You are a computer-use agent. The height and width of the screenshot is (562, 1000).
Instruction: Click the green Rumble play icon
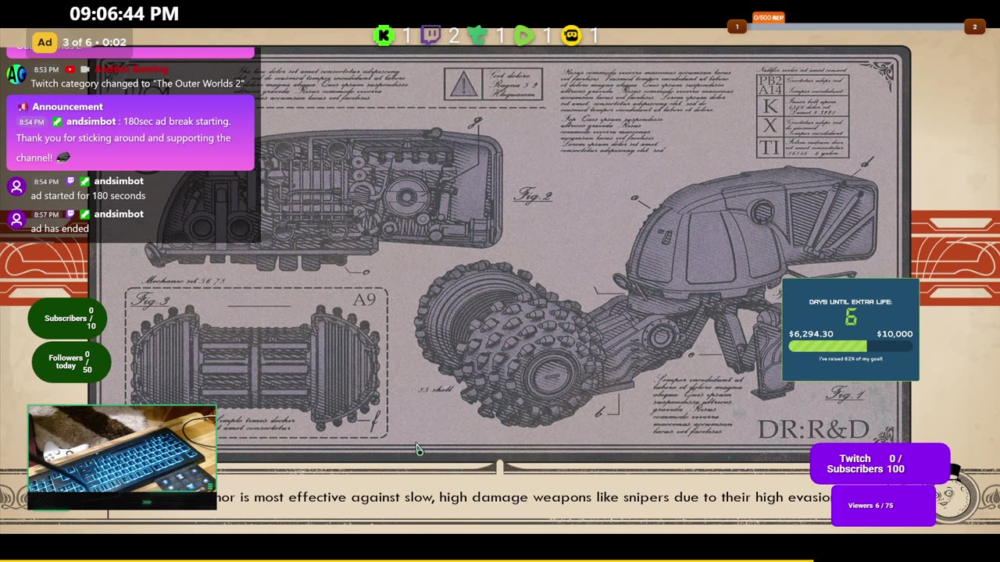pyautogui.click(x=524, y=35)
